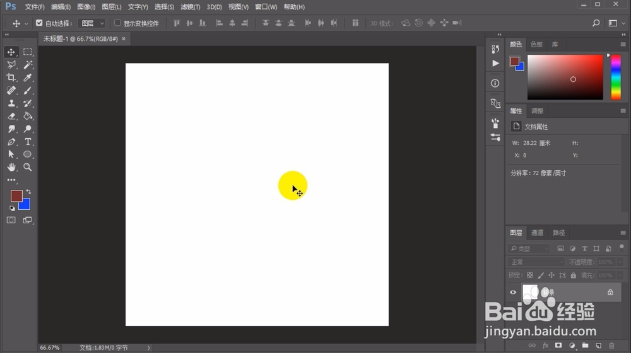Switch to the Paths tab
This screenshot has width=631, height=353.
(x=558, y=233)
